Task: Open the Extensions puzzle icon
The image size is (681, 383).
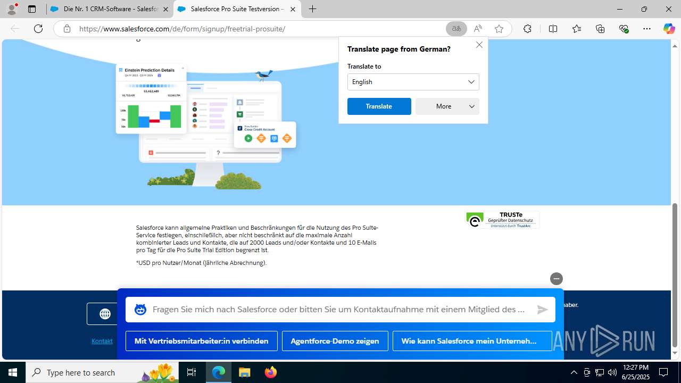Action: 527,29
